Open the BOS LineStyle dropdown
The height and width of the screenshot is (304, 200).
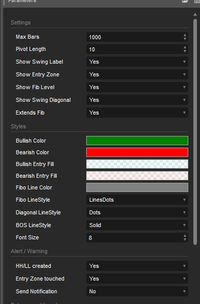click(x=137, y=225)
